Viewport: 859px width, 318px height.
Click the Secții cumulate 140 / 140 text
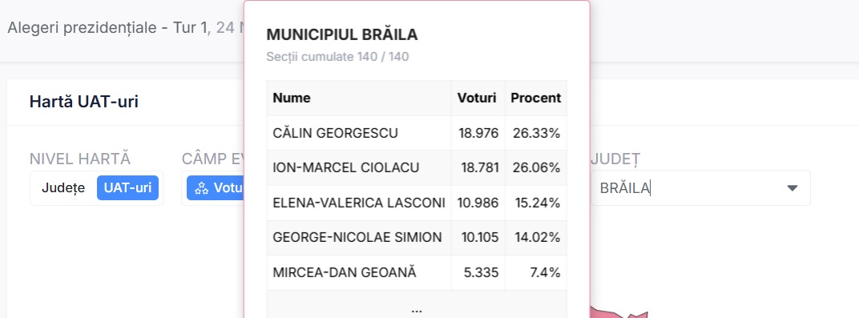point(337,56)
